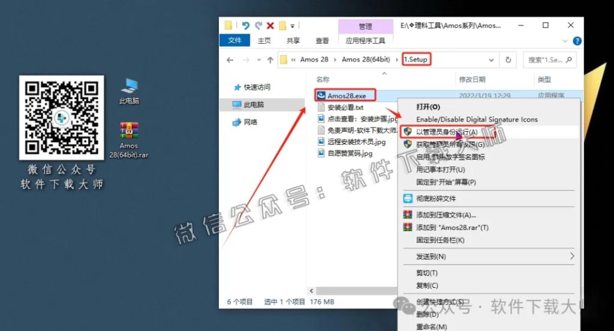The width and height of the screenshot is (614, 331).
Task: Click the 此电脑 desktop icon
Action: 130,91
